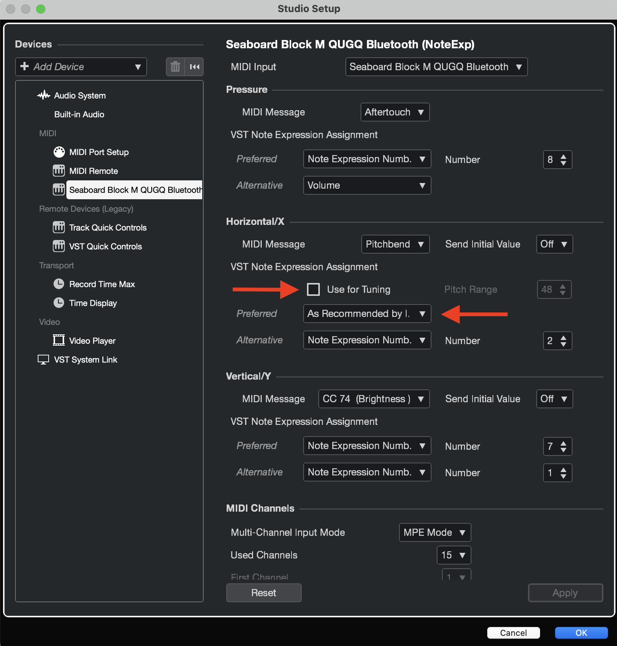
Task: Enable the Use for Tuning checkbox
Action: click(x=313, y=289)
